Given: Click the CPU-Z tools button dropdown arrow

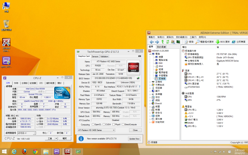Looking at the screenshot, I should [56, 139].
